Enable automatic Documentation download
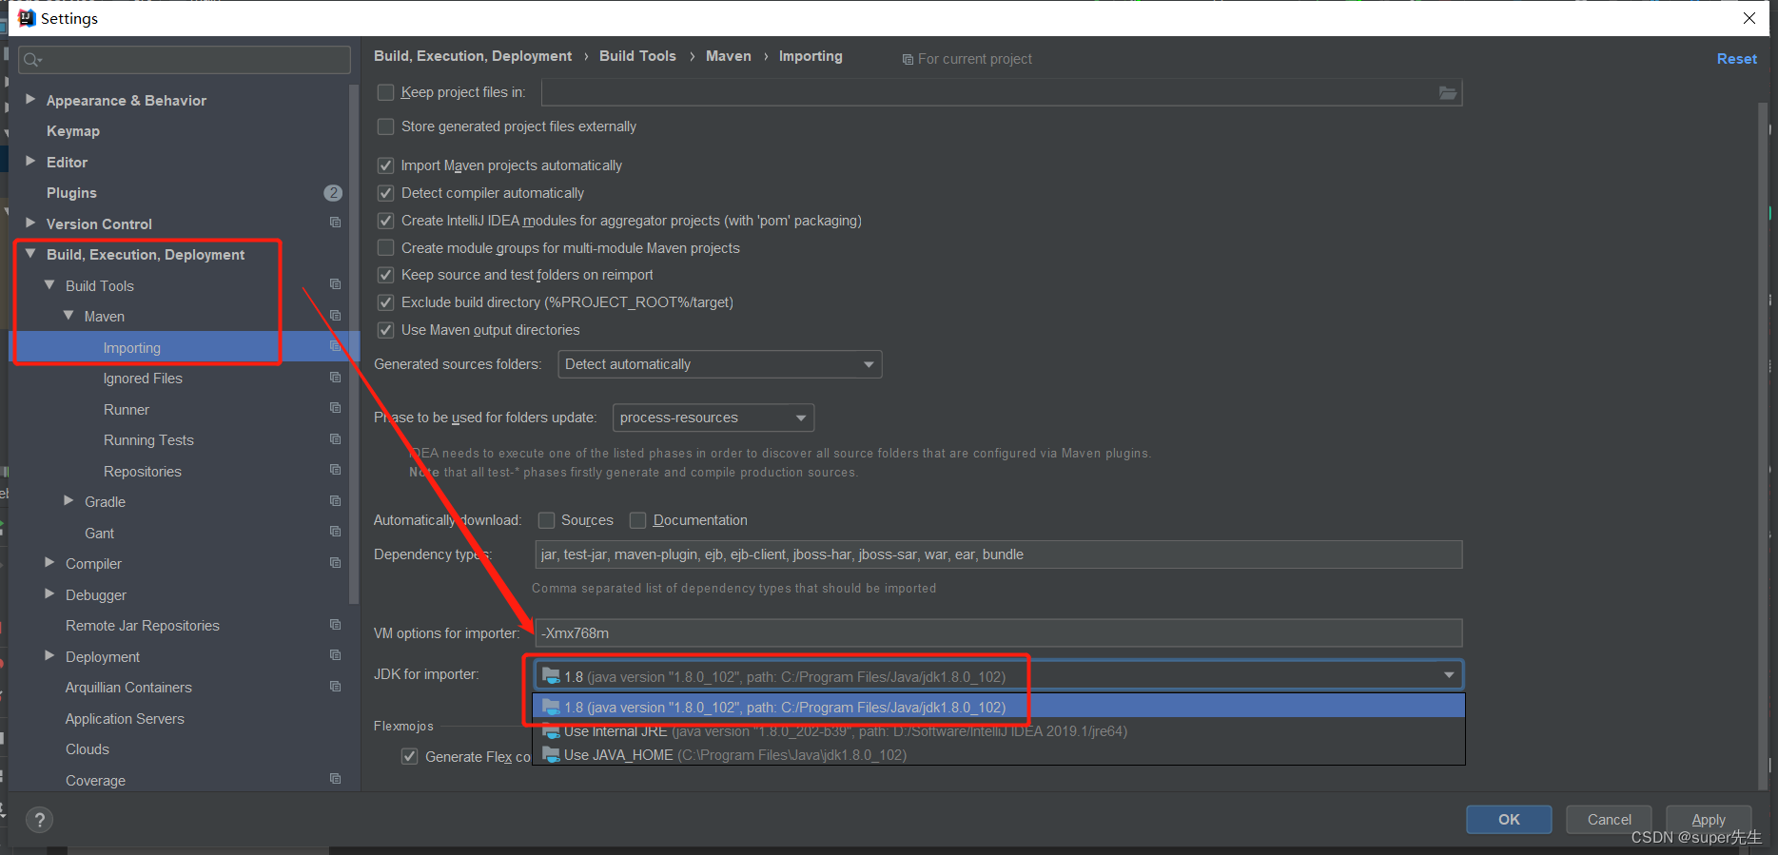The height and width of the screenshot is (855, 1778). click(637, 520)
